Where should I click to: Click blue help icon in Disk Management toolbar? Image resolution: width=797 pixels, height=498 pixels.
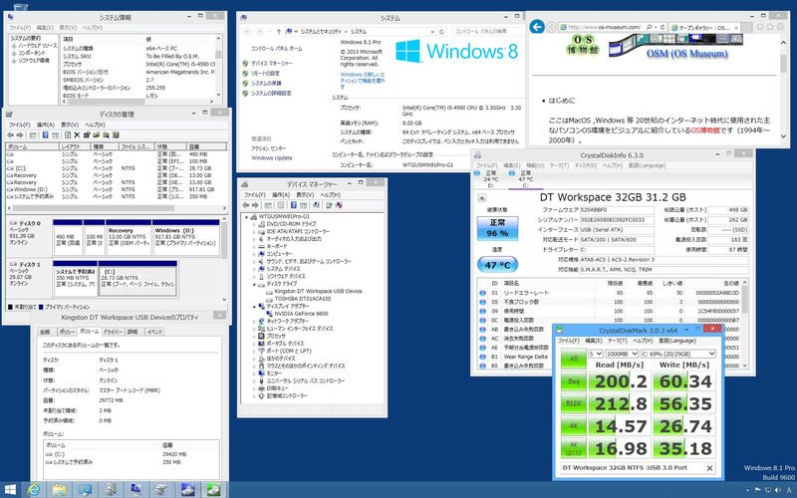pos(45,135)
